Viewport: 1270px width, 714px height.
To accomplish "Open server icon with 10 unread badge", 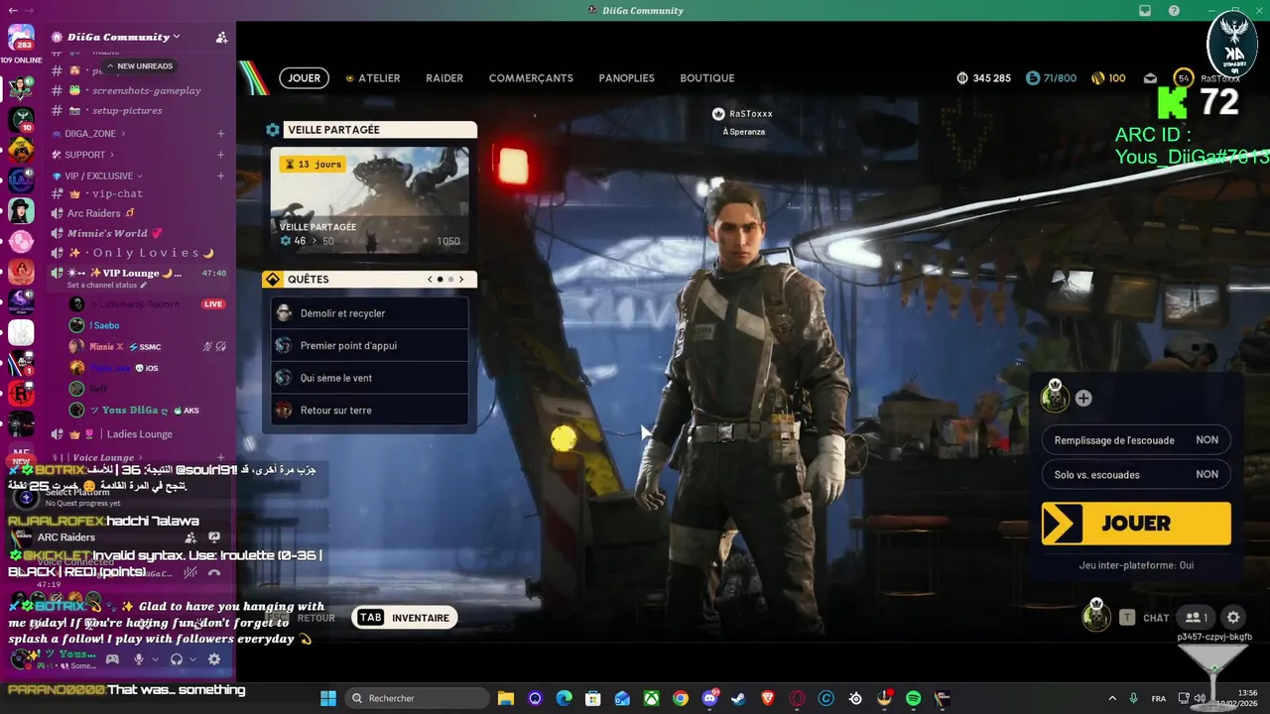I will pos(21,119).
